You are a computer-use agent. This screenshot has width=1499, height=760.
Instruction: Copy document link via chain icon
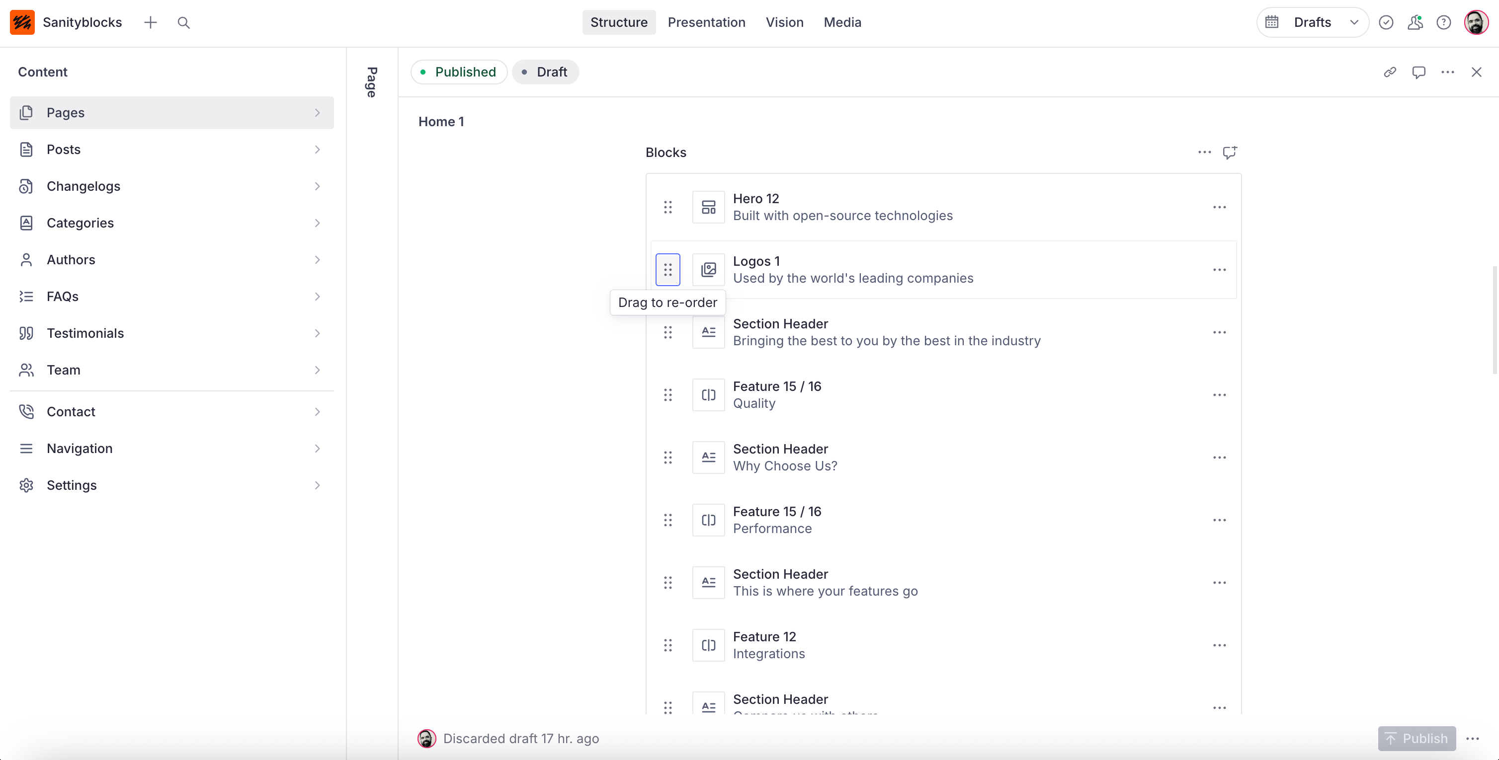coord(1390,72)
